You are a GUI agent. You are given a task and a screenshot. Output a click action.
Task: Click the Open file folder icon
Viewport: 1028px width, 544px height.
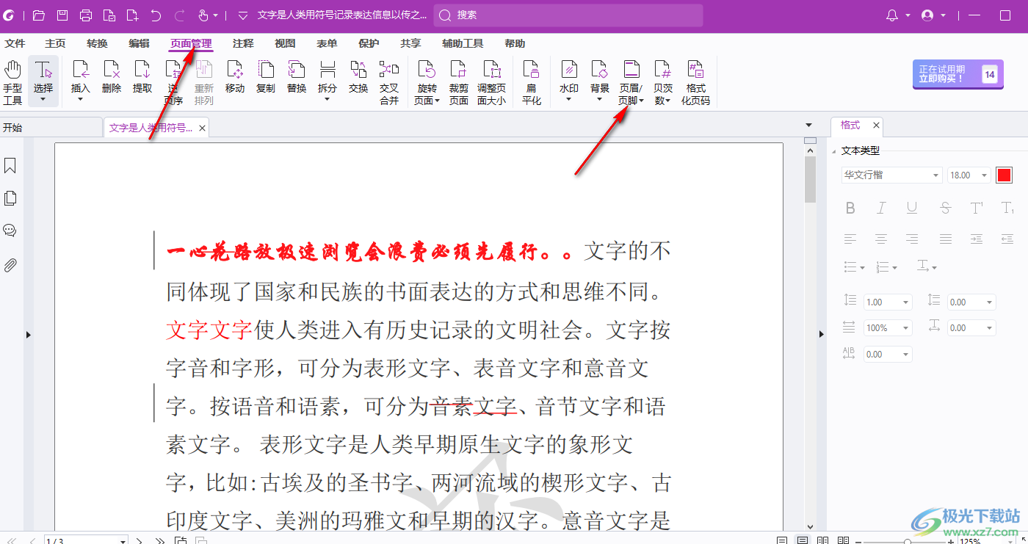(39, 15)
